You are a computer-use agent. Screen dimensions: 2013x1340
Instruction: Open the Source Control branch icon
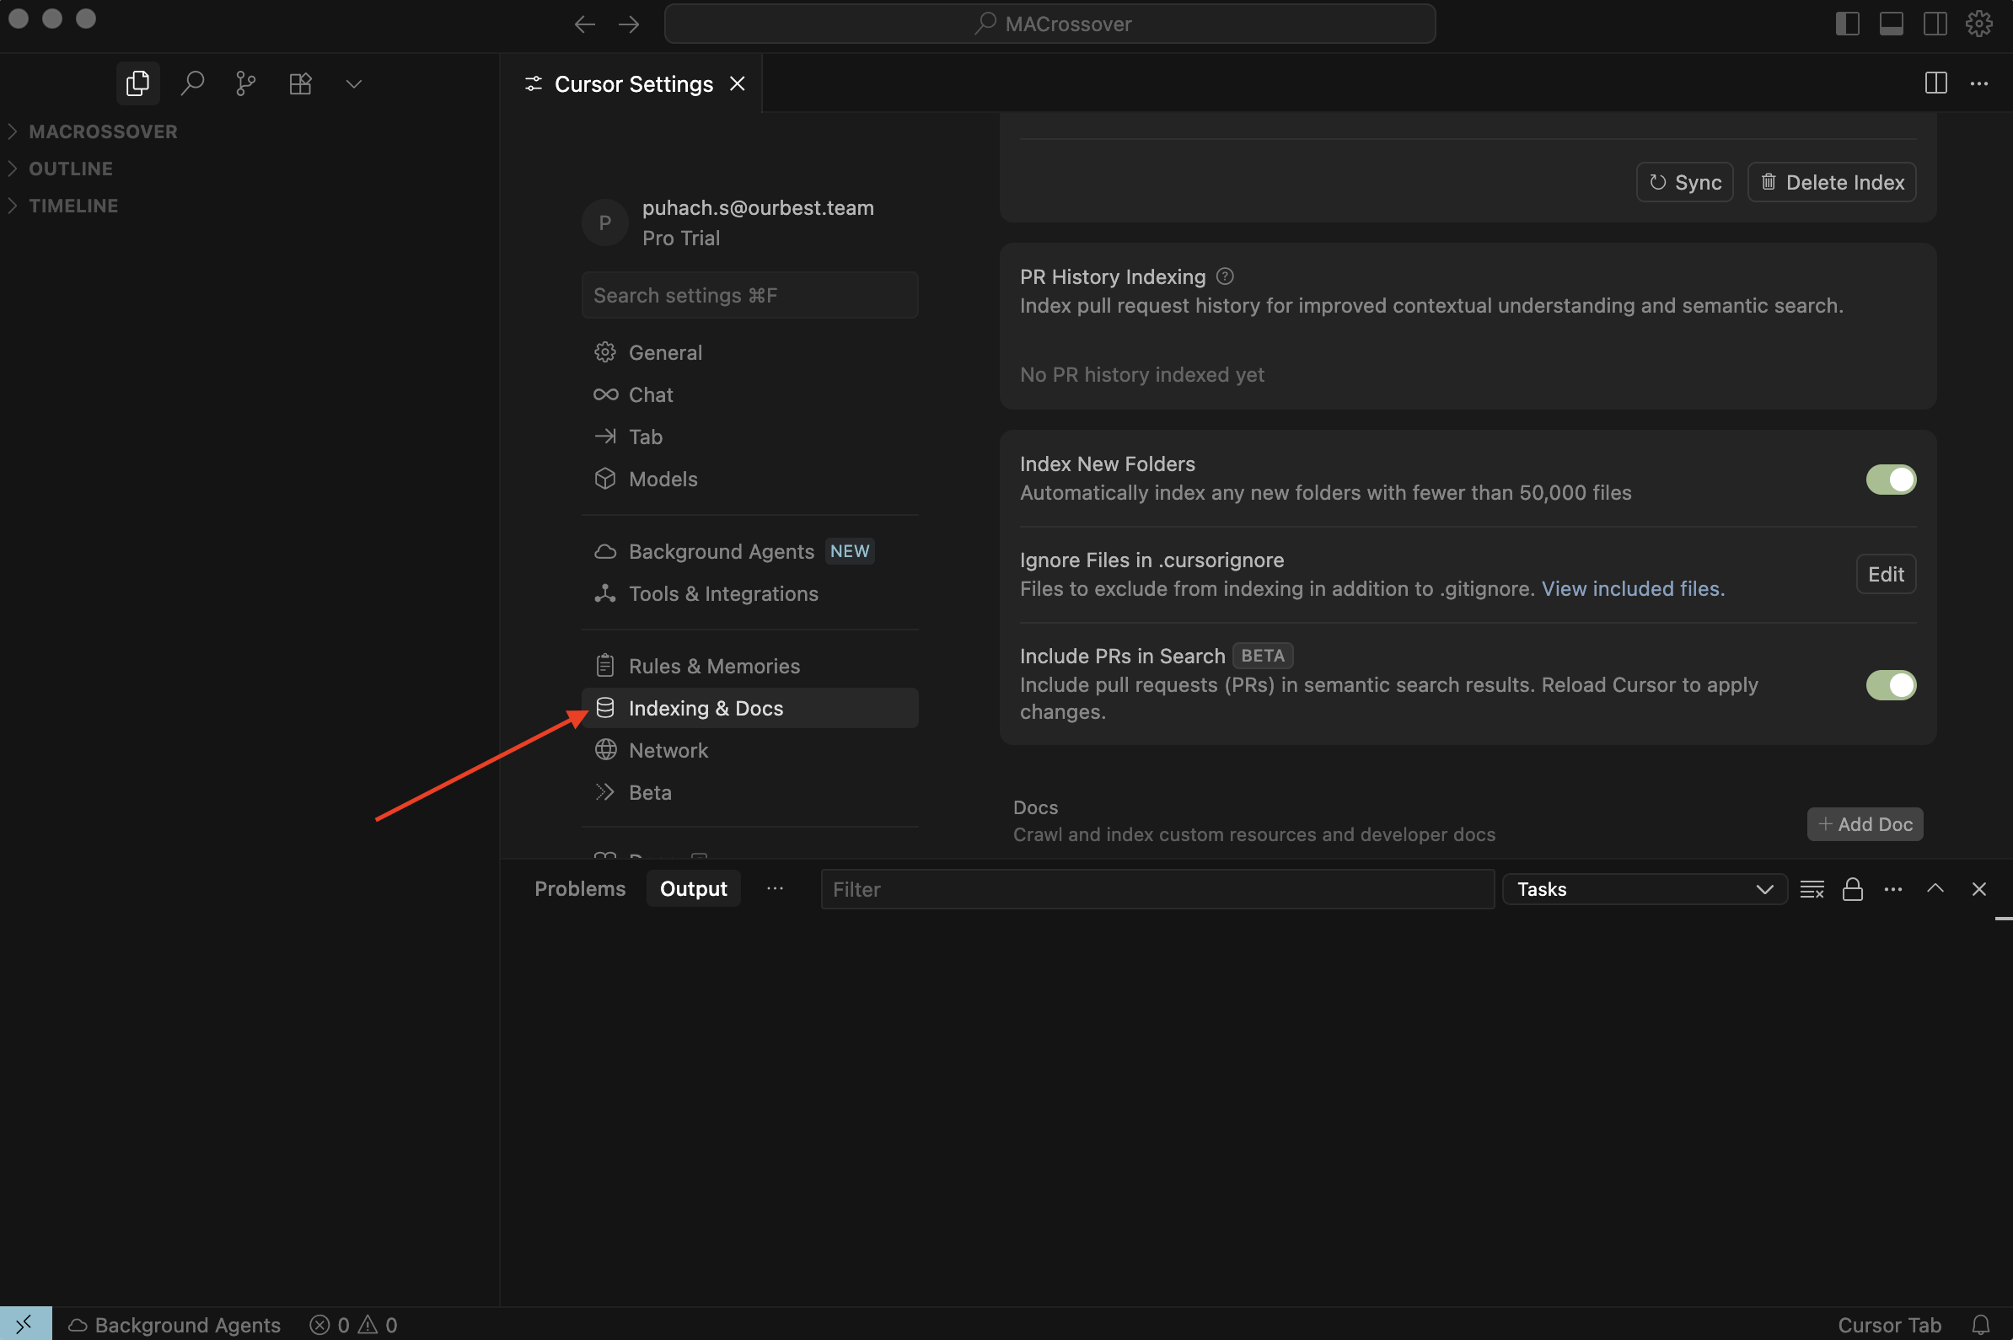tap(246, 83)
